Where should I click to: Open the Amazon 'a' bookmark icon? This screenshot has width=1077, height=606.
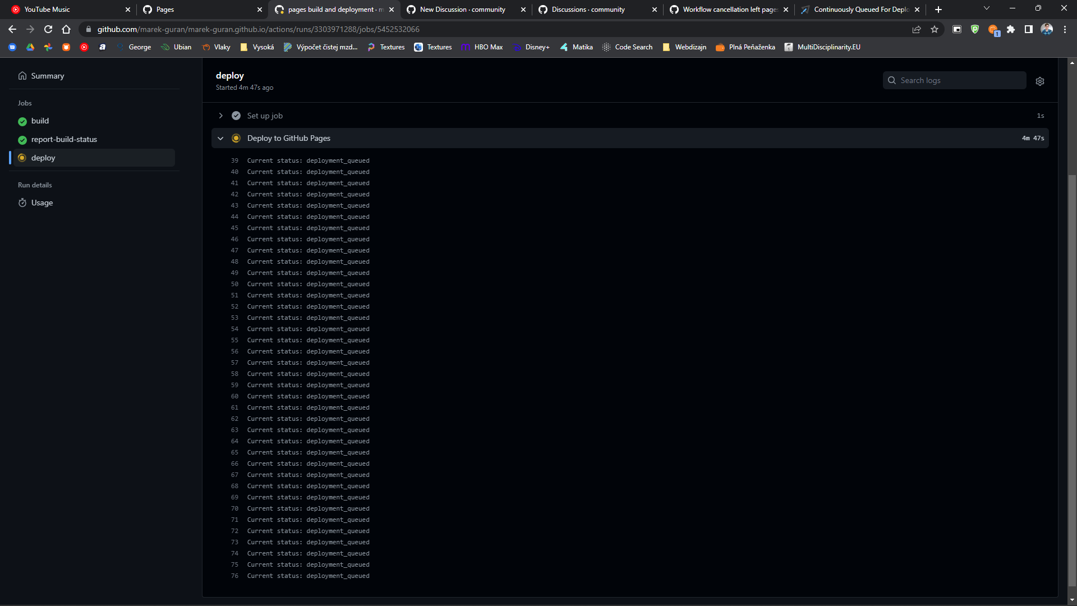click(102, 47)
